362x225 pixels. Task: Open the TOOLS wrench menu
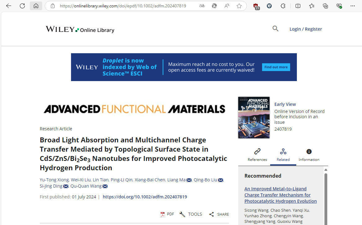point(182,214)
